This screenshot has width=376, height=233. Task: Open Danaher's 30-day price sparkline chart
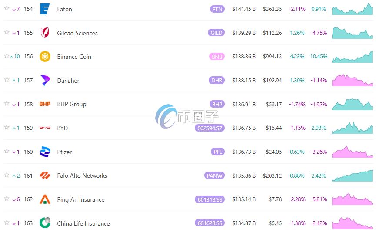pyautogui.click(x=352, y=81)
